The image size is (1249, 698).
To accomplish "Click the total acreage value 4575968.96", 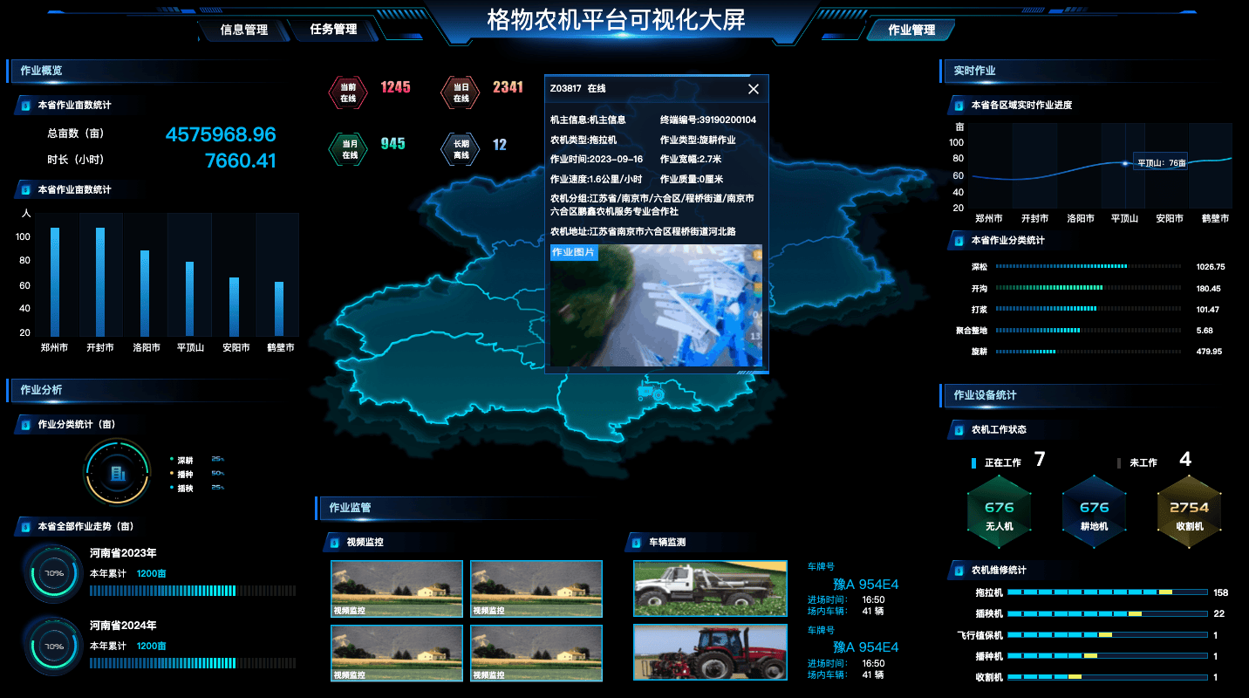I will [221, 134].
